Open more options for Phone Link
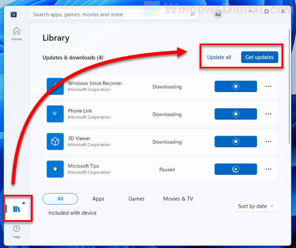 pos(268,114)
